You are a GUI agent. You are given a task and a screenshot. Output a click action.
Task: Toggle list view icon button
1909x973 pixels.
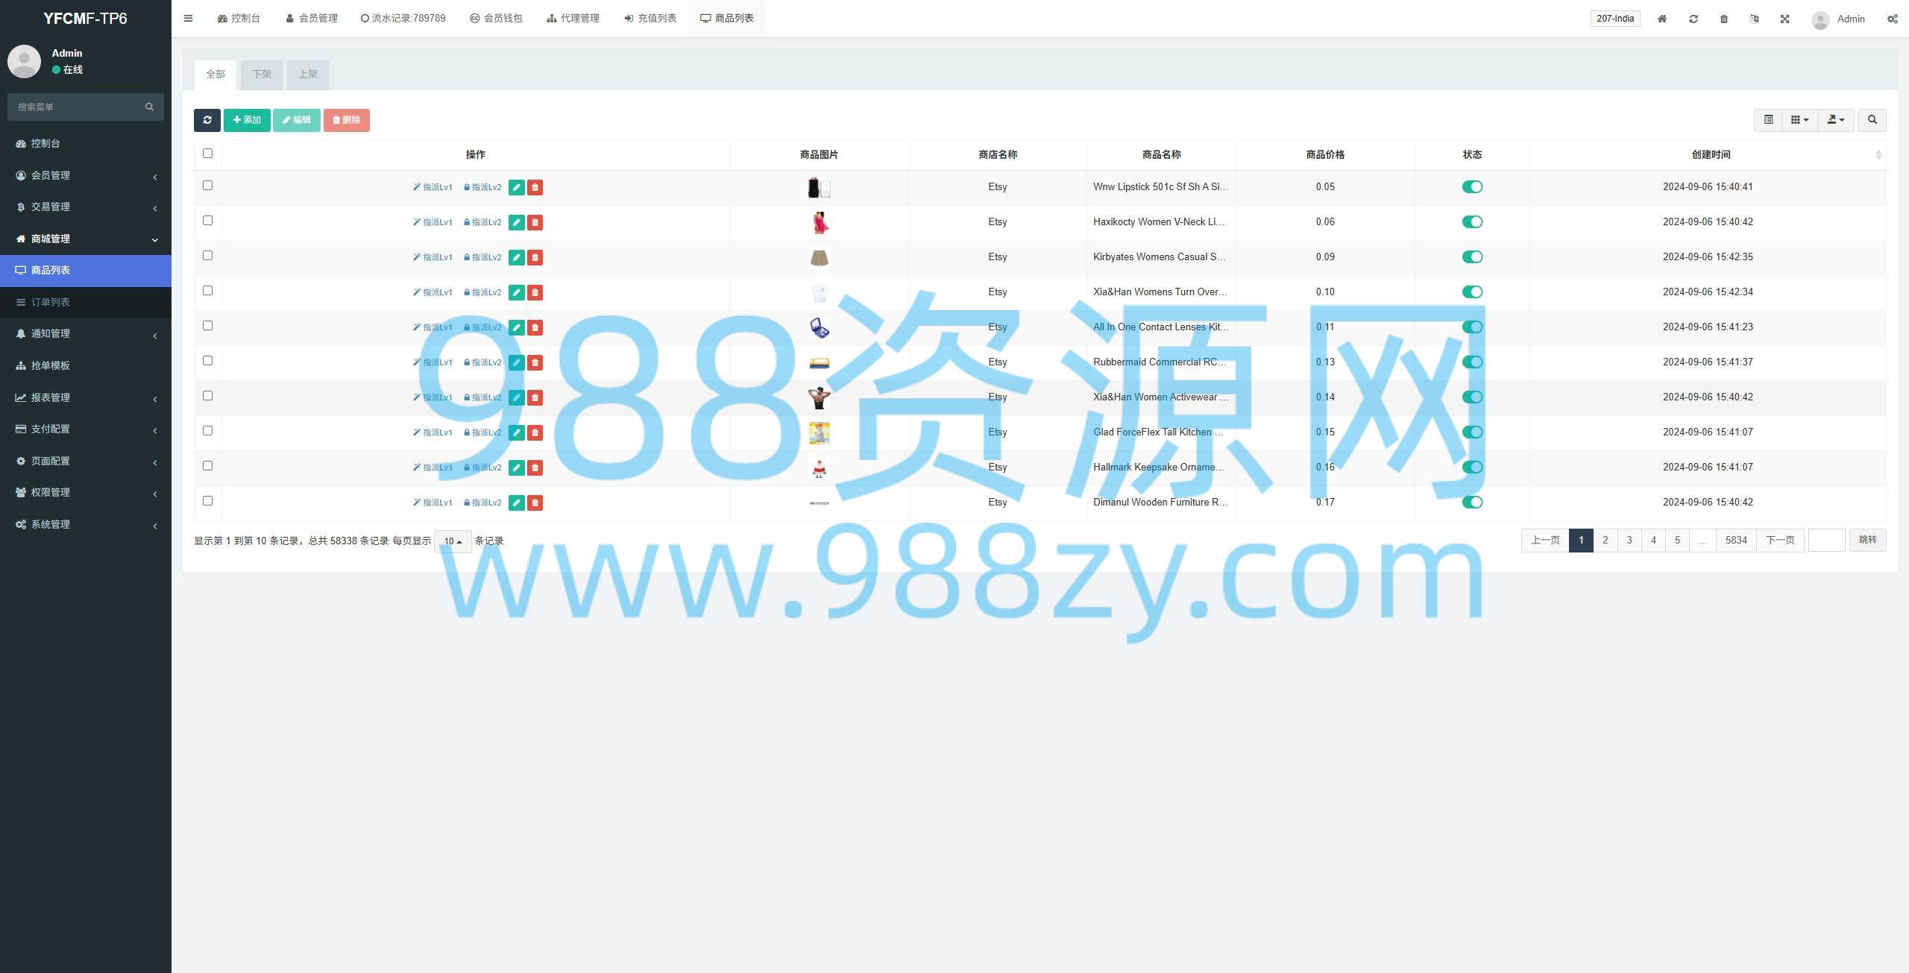(x=1768, y=120)
